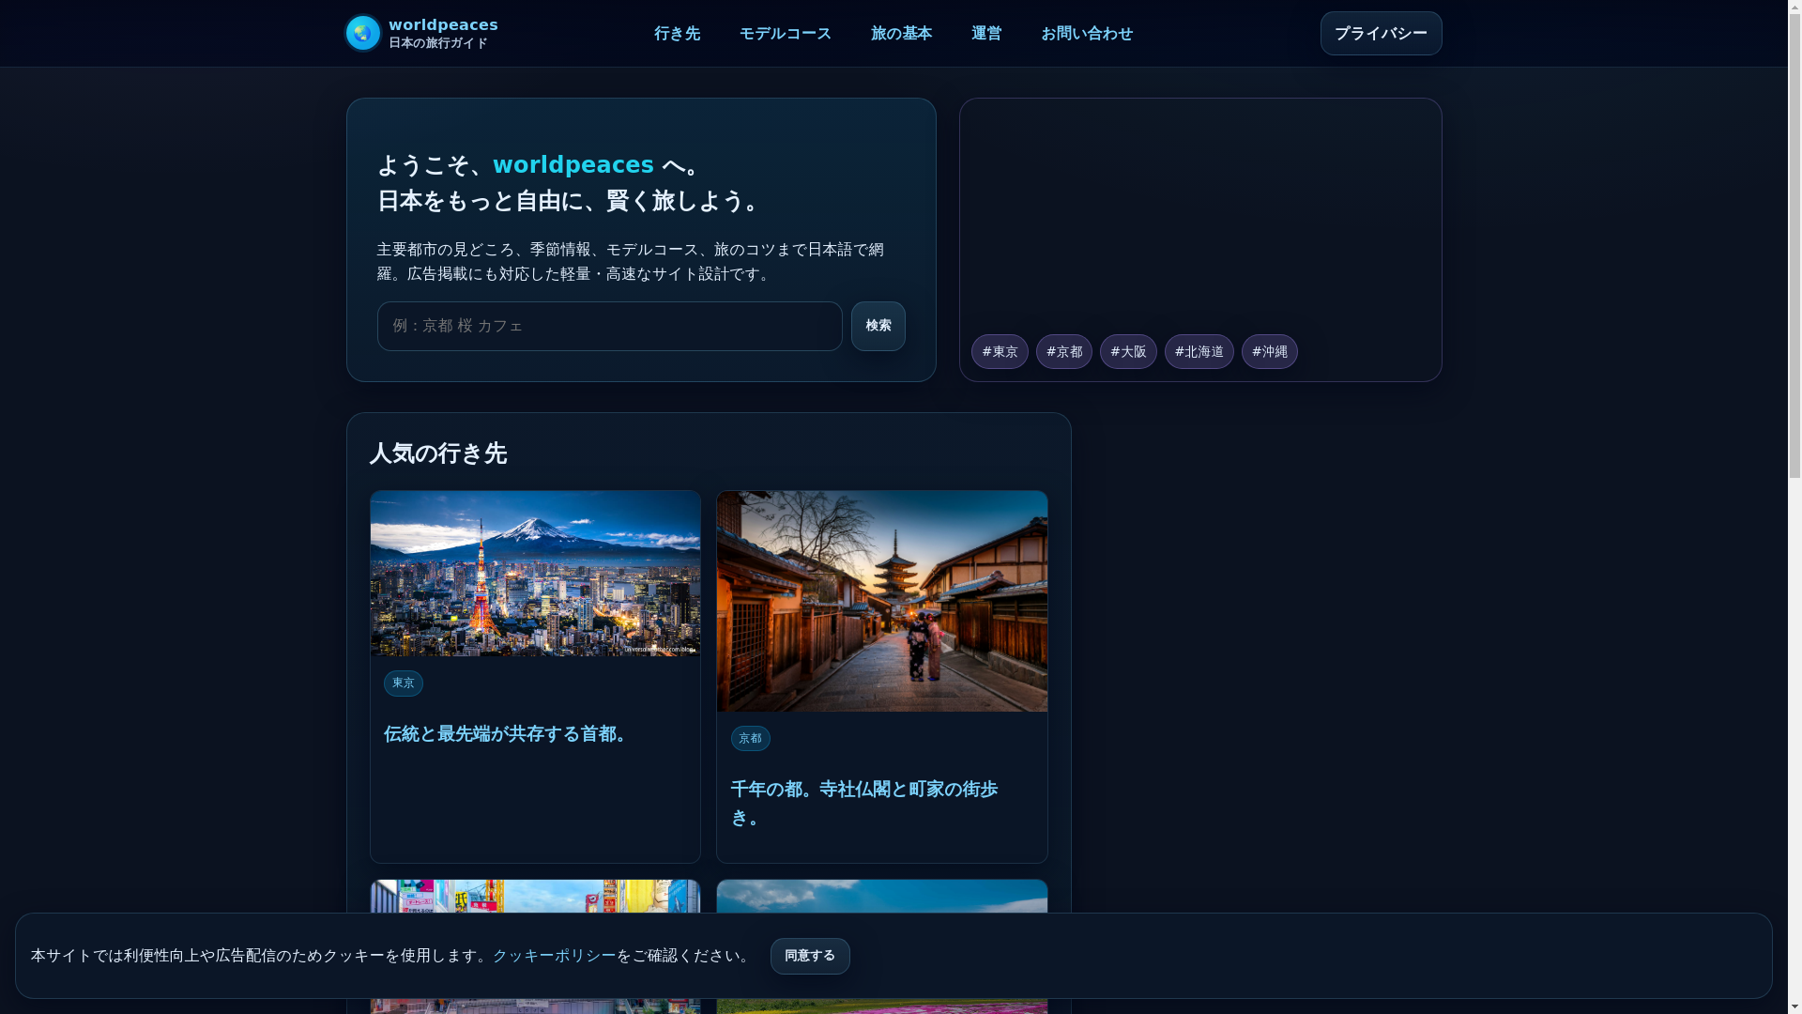Click the 東京 tag label on card
Screen dimensions: 1802x1014
tap(404, 684)
